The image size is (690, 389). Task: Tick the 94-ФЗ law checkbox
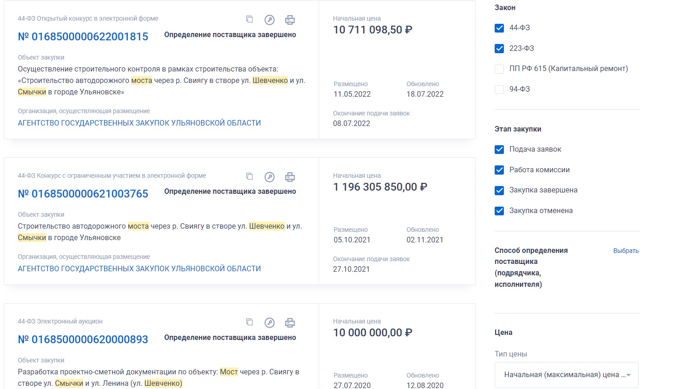(499, 89)
